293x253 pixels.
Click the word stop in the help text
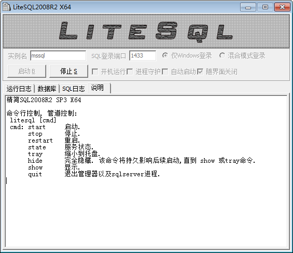(35, 134)
